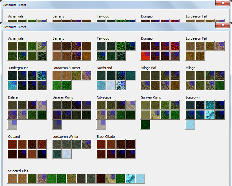Select Lordaeron Summer grassy dirt tile
This screenshot has height=186, width=232.
click(x=77, y=76)
